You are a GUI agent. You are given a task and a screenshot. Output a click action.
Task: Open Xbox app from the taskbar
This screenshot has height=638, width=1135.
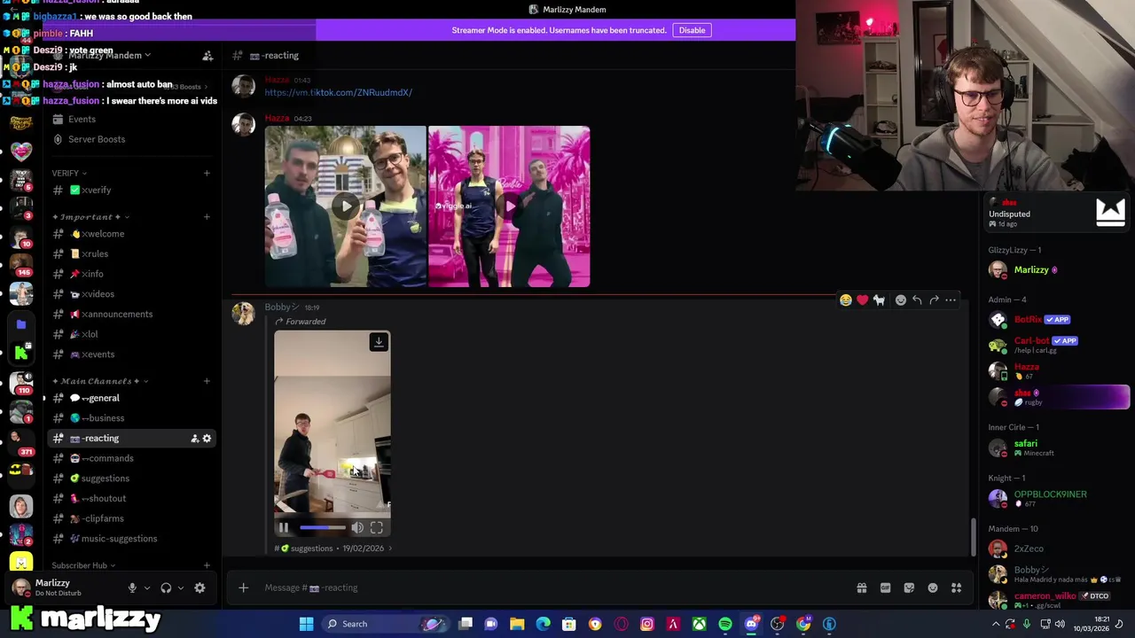700,624
